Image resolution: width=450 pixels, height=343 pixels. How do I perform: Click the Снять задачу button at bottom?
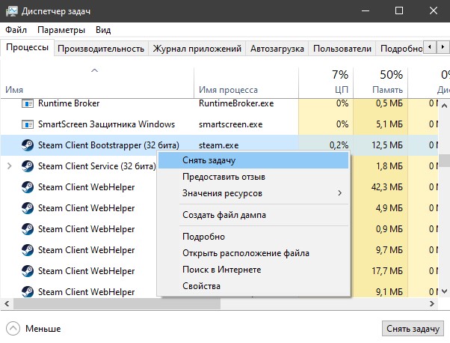[x=413, y=328]
